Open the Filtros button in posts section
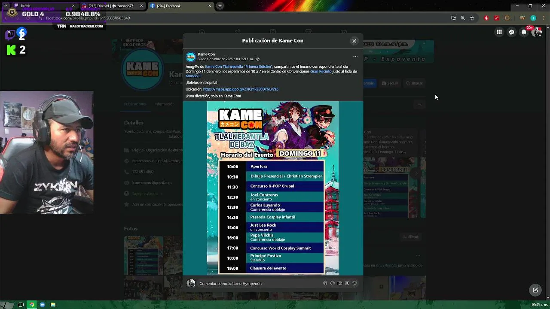Viewport: 550px width, 309px height. [x=410, y=237]
